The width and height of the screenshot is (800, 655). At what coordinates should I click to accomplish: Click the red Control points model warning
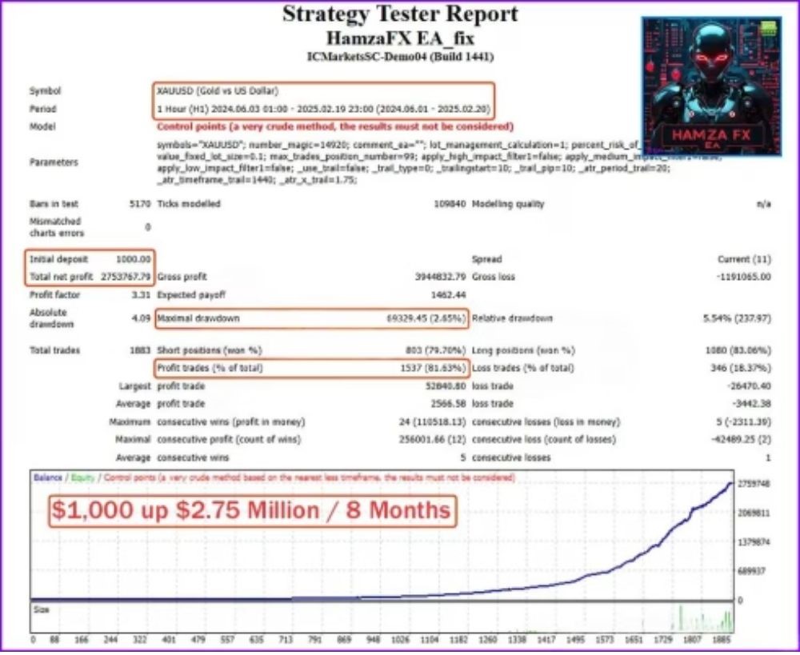(335, 126)
